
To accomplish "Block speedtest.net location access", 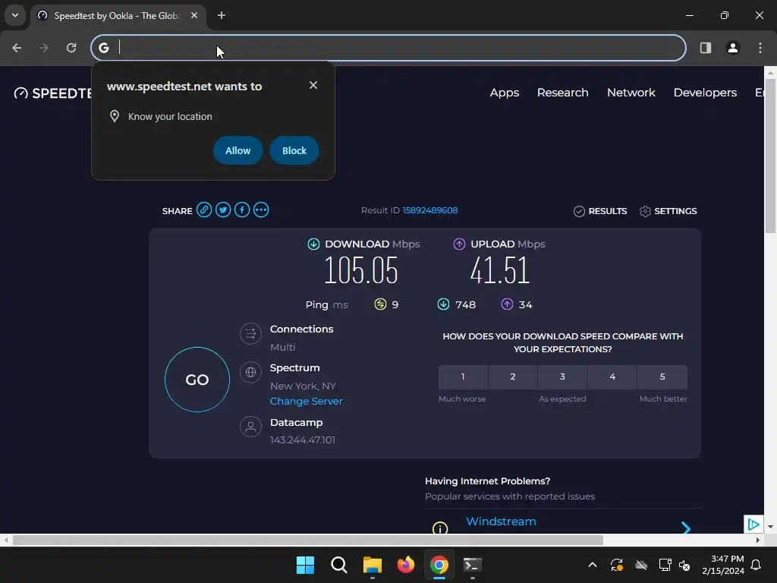I will pos(294,150).
